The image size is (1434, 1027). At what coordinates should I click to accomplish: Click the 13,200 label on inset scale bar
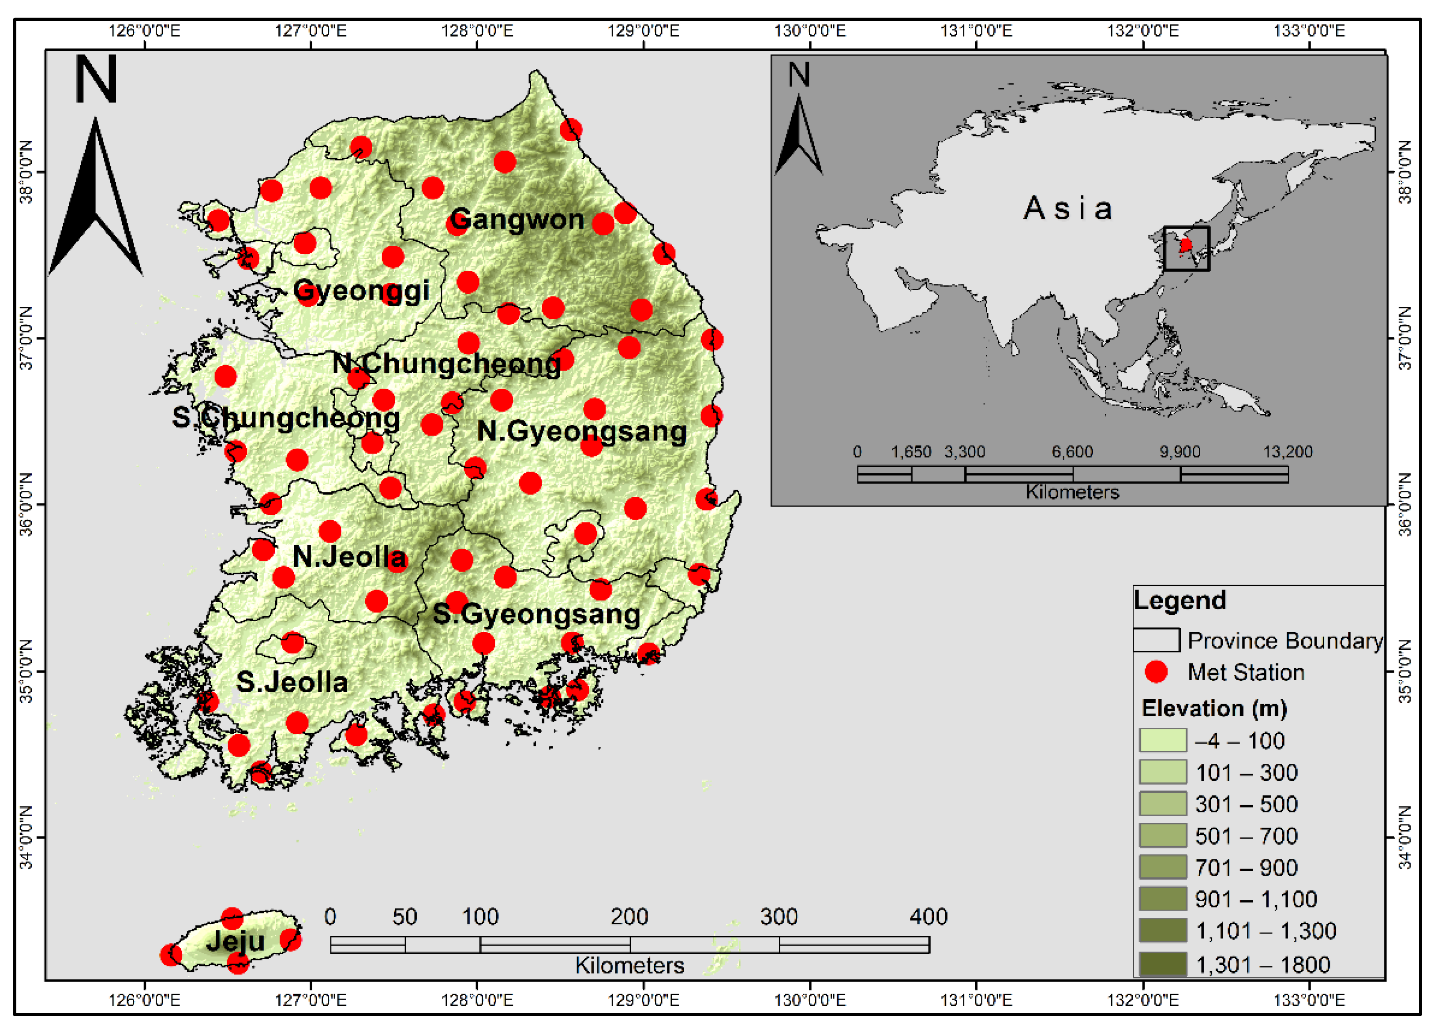point(1287,452)
